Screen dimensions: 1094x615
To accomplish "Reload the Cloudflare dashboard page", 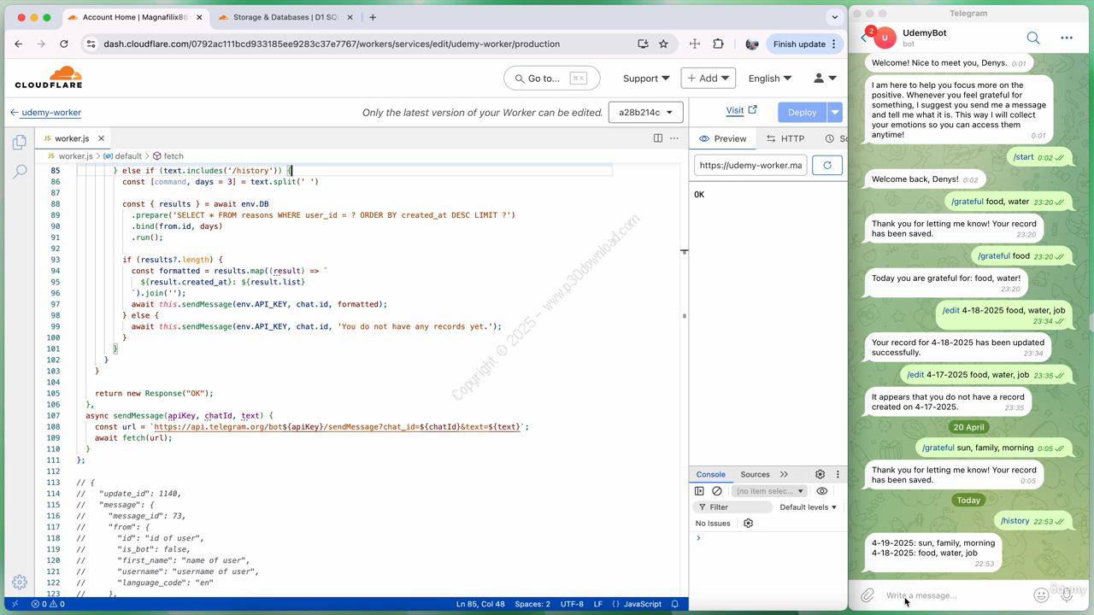I will click(63, 44).
